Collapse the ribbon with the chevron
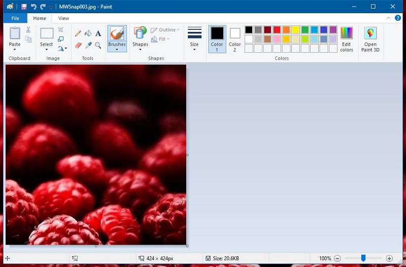406x267 pixels. click(x=388, y=18)
